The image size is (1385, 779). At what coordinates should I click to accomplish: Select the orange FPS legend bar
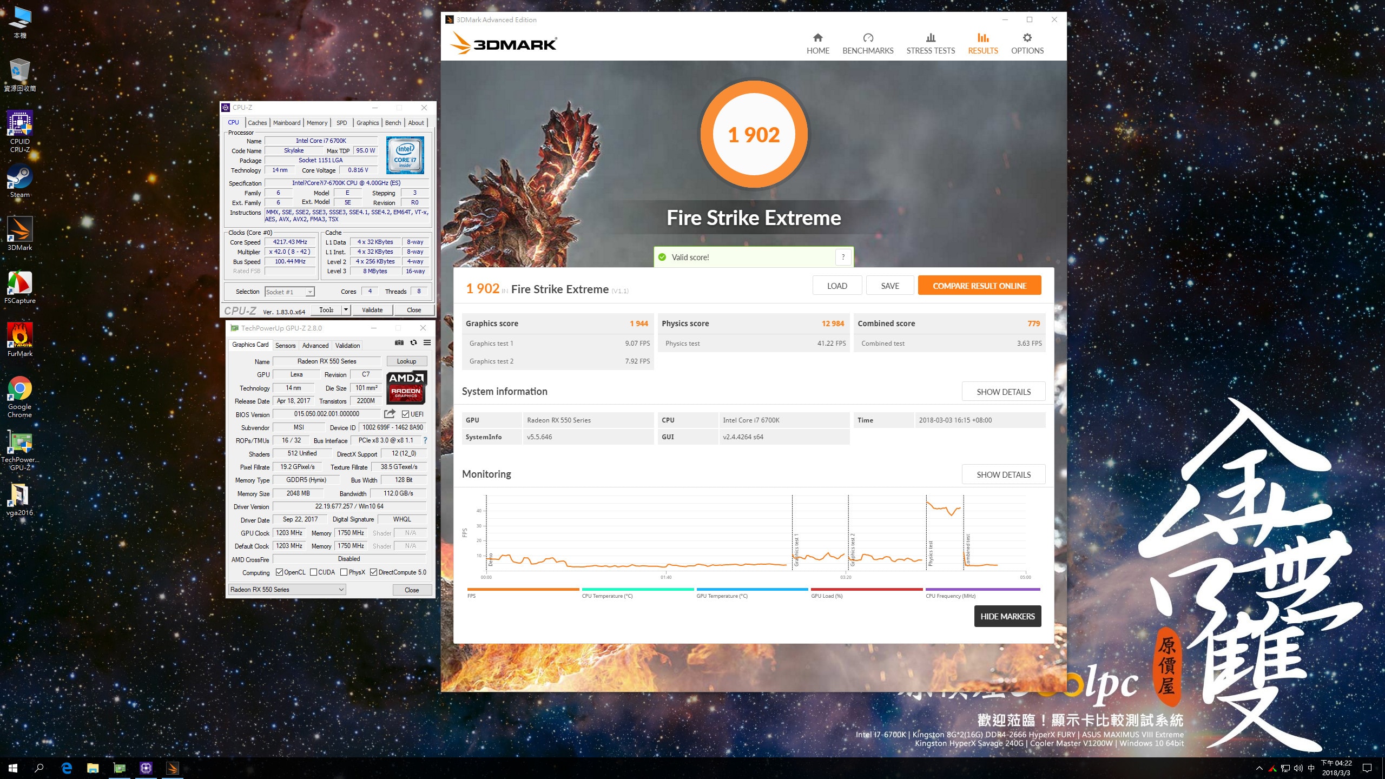point(523,589)
